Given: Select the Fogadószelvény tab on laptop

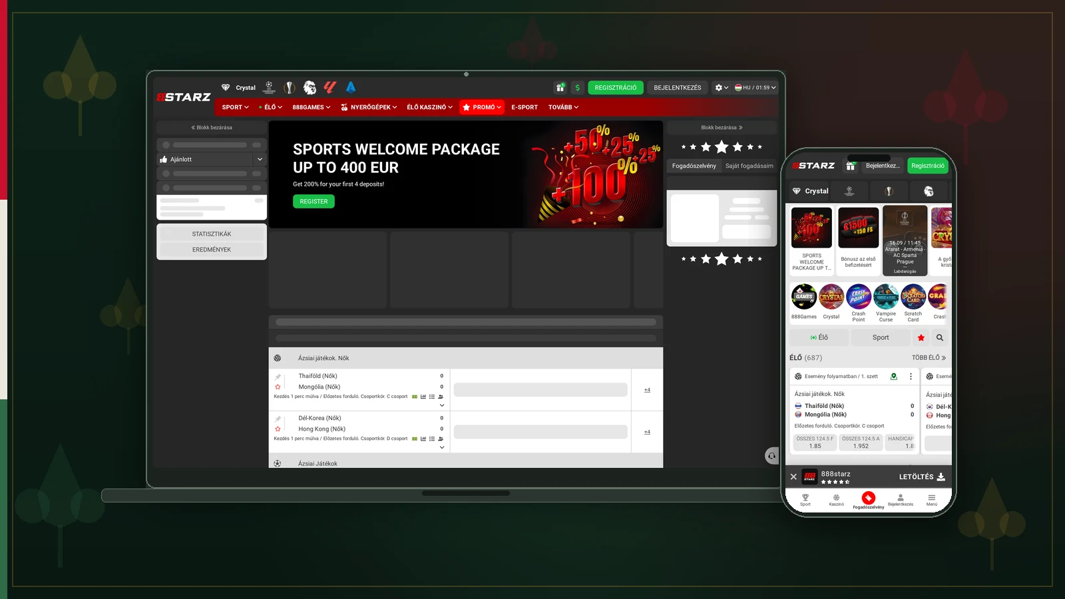Looking at the screenshot, I should tap(694, 166).
